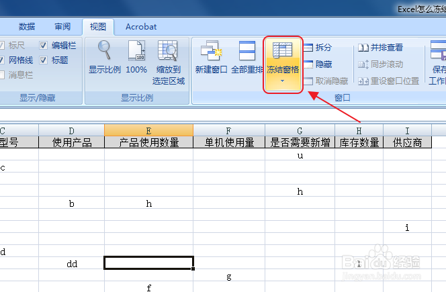This screenshot has width=446, height=292.
Task: Open the 显示比例 zoom dialog
Action: (105, 57)
